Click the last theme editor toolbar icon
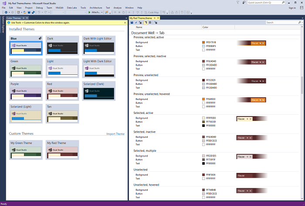 click(x=156, y=23)
